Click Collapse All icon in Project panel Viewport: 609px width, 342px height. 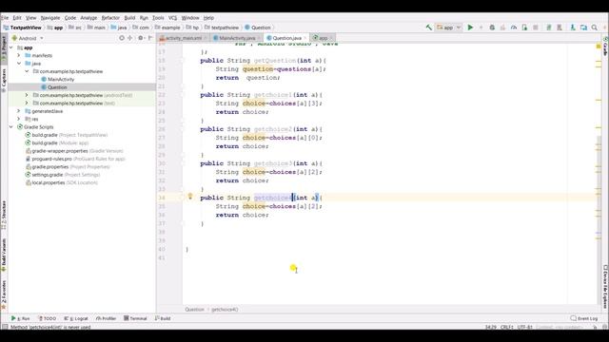pos(130,38)
